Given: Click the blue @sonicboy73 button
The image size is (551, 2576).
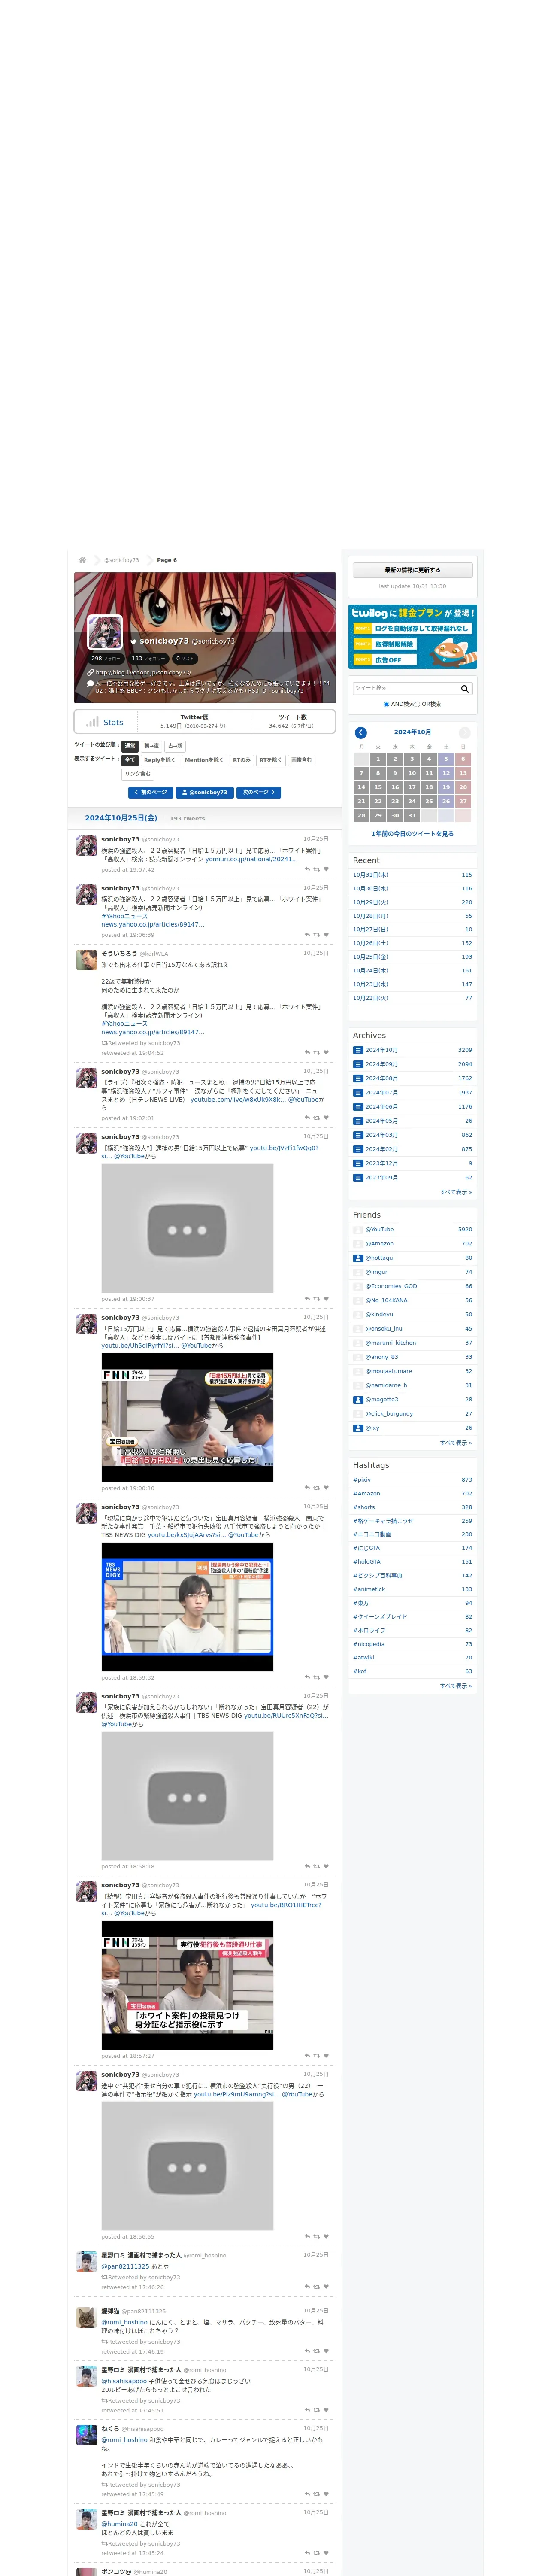Looking at the screenshot, I should click(205, 792).
